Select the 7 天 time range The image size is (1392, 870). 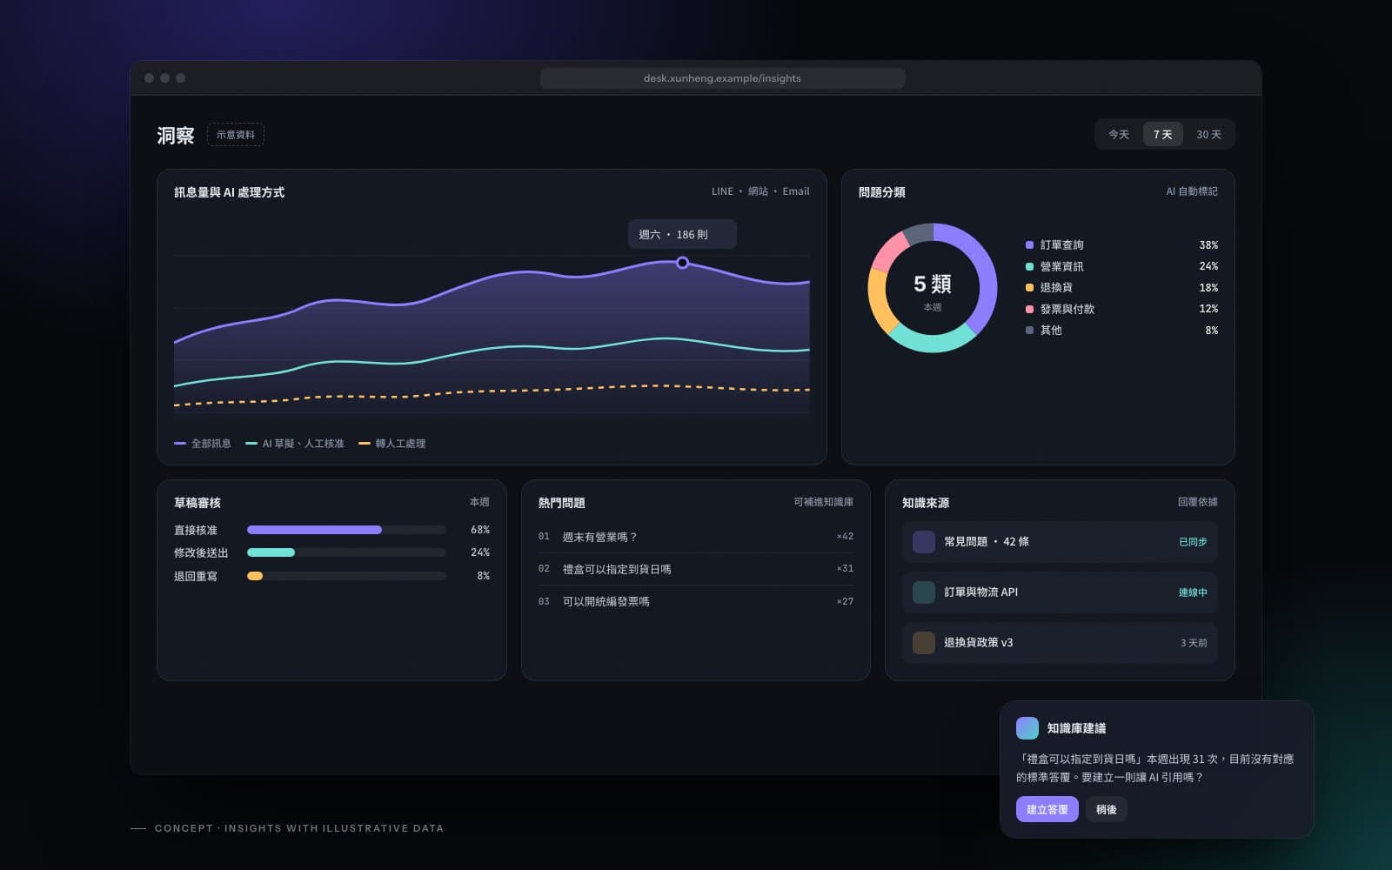point(1162,135)
